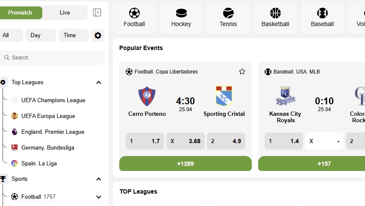The height and width of the screenshot is (206, 365).
Task: Switch to Prematch mode
Action: point(20,12)
